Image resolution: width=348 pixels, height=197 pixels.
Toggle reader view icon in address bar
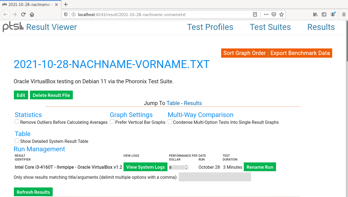pos(255,14)
